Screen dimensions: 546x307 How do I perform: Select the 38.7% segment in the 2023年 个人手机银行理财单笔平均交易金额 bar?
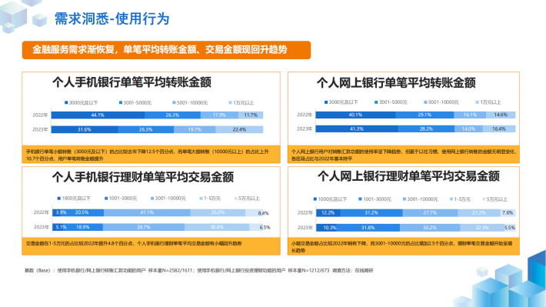[144, 227]
